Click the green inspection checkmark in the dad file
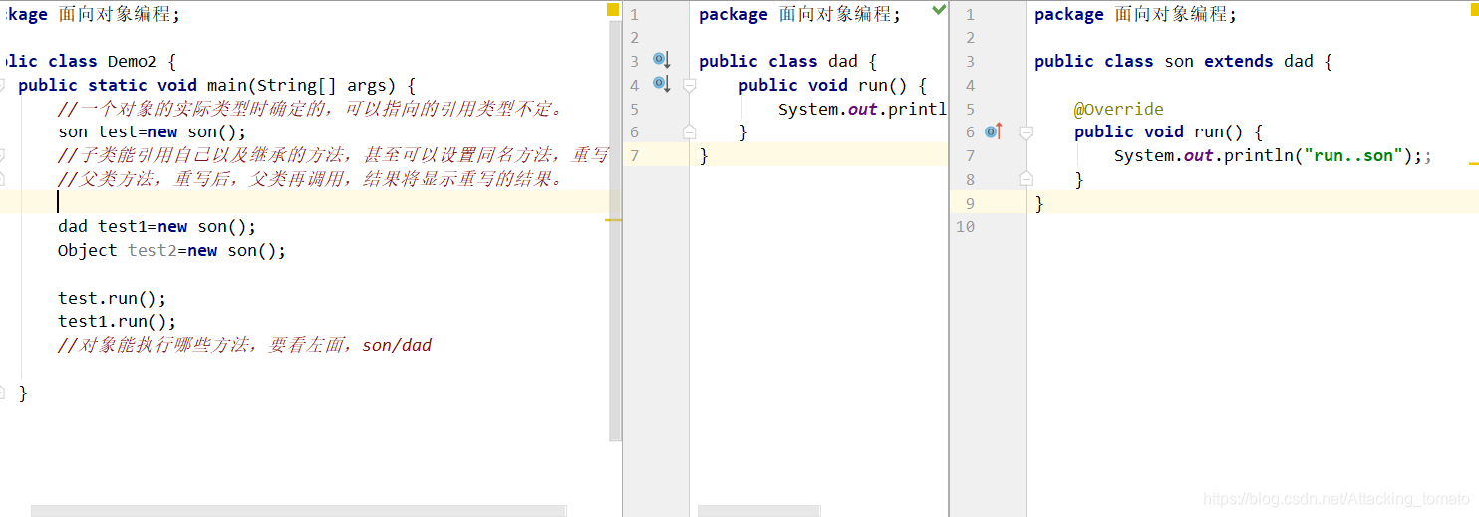Viewport: 1479px width, 517px height. tap(939, 10)
